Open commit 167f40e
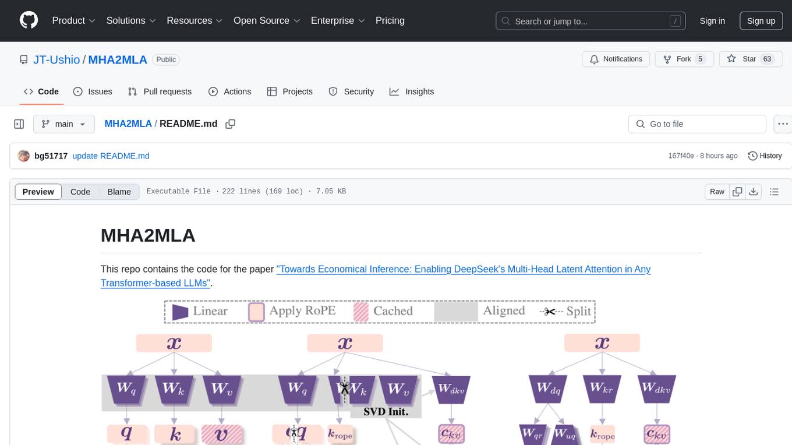792x445 pixels. point(681,156)
